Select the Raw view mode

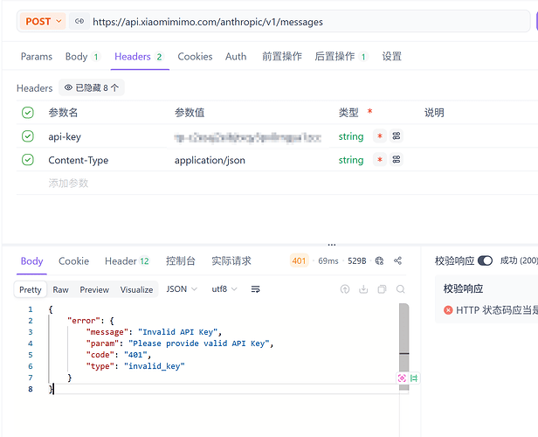click(61, 289)
